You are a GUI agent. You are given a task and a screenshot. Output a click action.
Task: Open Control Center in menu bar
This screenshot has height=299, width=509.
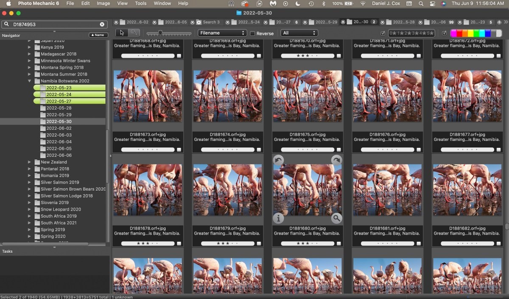point(432,3)
